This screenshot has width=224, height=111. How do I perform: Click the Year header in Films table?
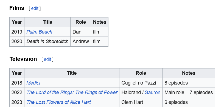tap(17, 22)
